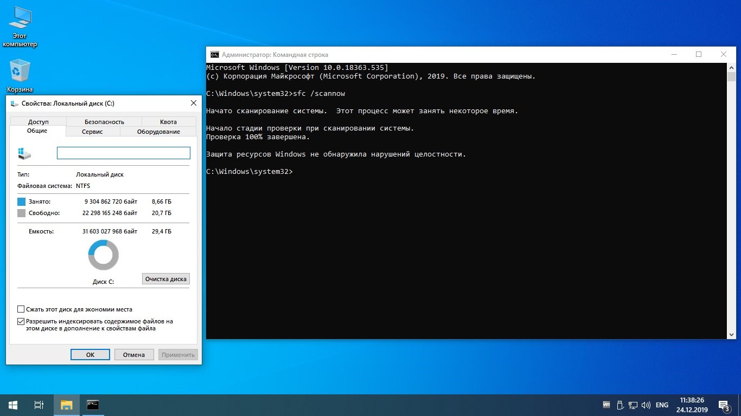Screen dimensions: 741x416
Task: Click the '20,7 ГБ' free size
Action: (x=162, y=213)
